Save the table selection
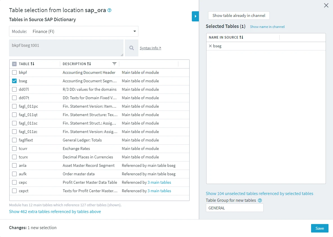Viewport: 333px width, 237px height. pos(319,228)
